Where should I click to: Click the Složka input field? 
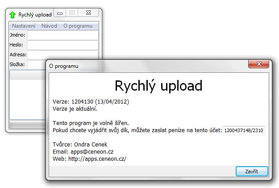pyautogui.click(x=37, y=64)
